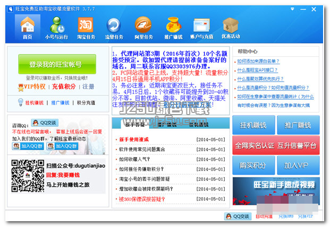Screen dimensions: 330x227
Task: Open 流量任务 toolbar icon
Action: tap(114, 28)
